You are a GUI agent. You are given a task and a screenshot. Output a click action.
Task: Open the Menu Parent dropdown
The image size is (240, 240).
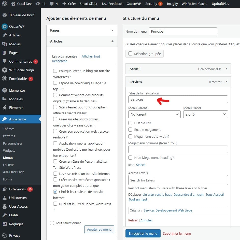[154, 114]
